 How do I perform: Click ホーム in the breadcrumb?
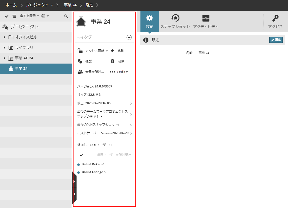click(x=11, y=5)
